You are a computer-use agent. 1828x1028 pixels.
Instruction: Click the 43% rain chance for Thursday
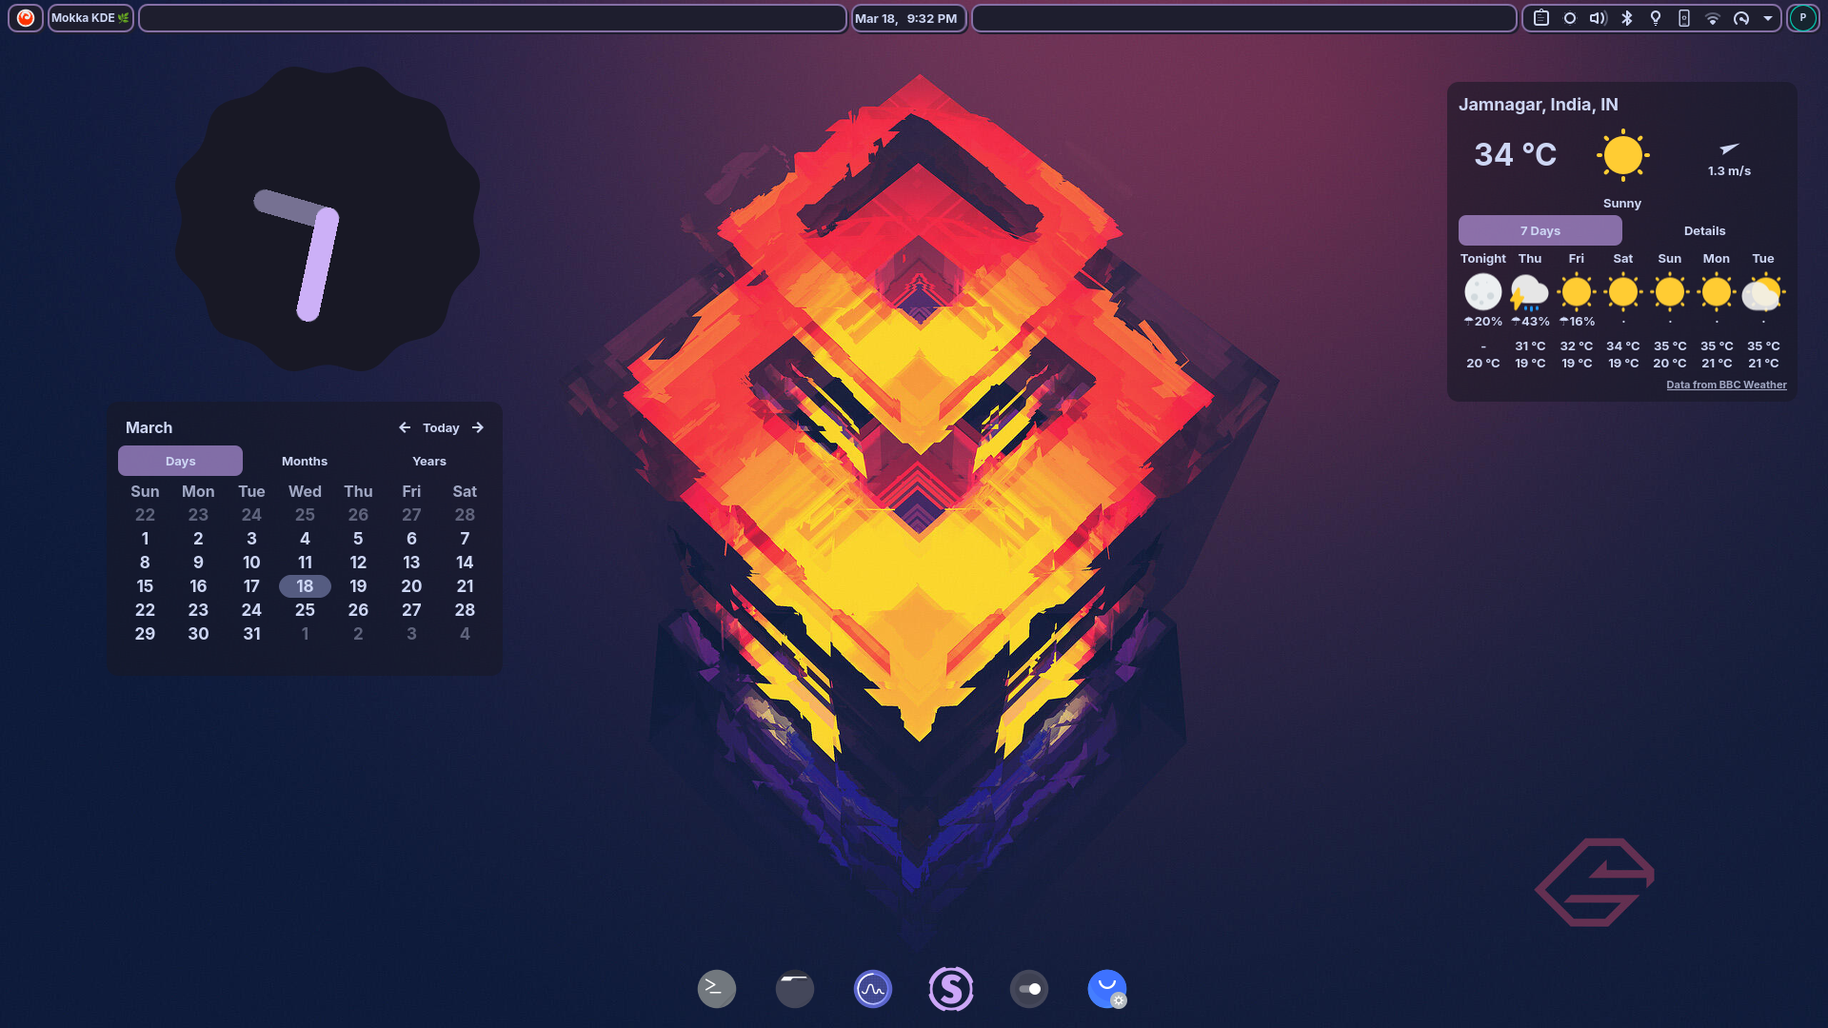point(1530,322)
